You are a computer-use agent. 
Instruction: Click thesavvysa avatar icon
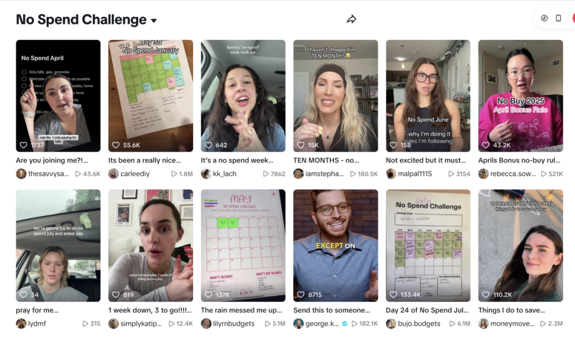point(21,174)
